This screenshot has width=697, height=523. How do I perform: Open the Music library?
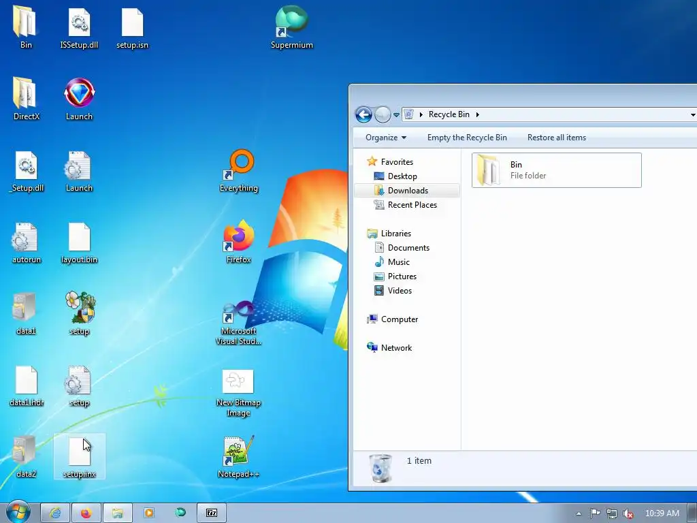[x=391, y=262]
